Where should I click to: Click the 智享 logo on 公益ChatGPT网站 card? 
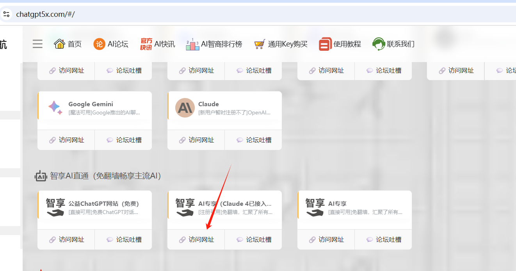(x=55, y=207)
